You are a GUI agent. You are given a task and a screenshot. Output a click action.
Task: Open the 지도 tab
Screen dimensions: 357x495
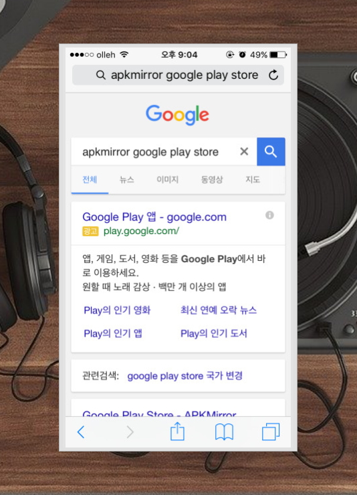click(x=253, y=180)
